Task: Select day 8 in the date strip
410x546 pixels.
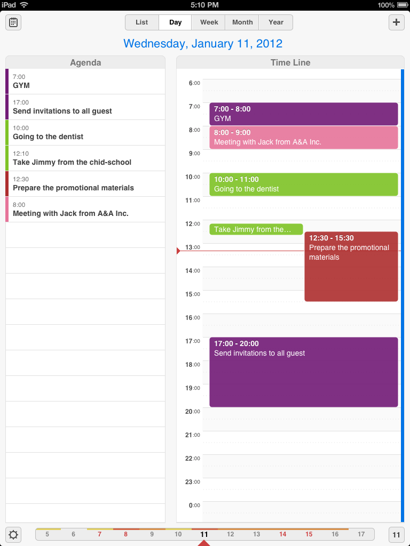Action: [x=125, y=534]
